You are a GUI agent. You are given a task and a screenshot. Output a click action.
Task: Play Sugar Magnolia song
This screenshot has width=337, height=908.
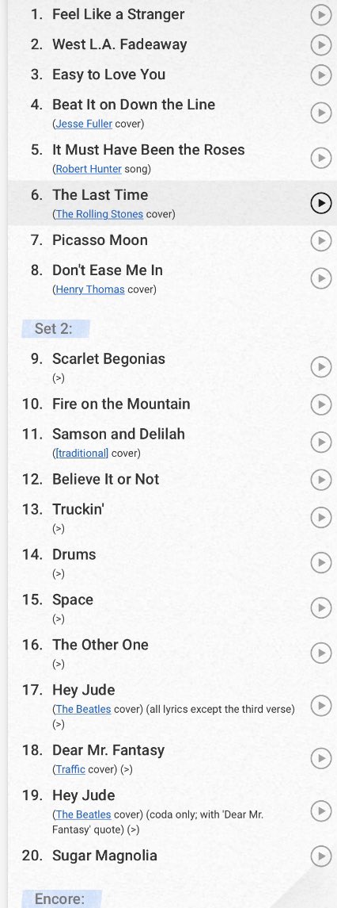[320, 856]
